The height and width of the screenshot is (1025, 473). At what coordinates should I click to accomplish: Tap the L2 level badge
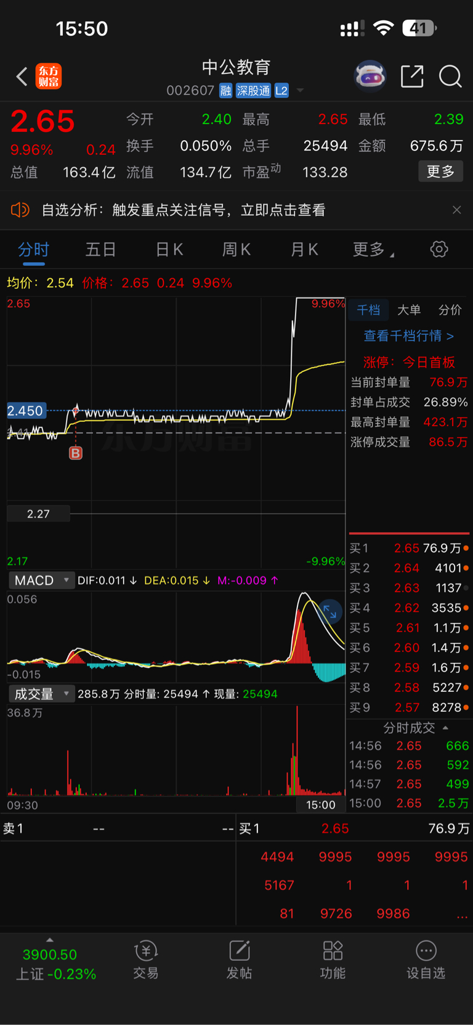(x=281, y=91)
